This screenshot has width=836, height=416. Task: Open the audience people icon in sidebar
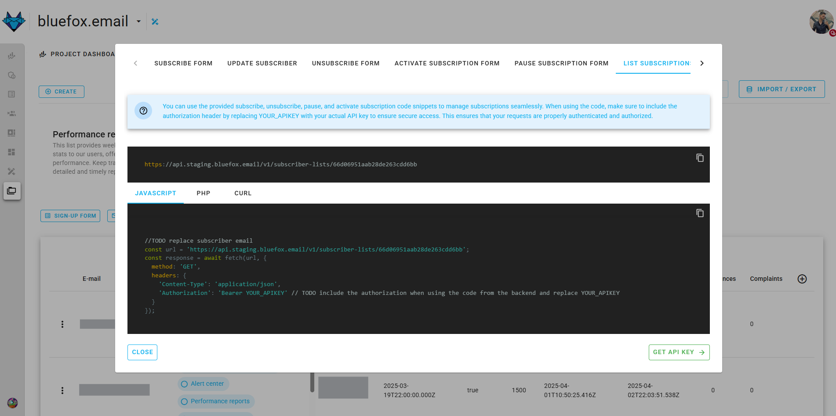pyautogui.click(x=11, y=114)
